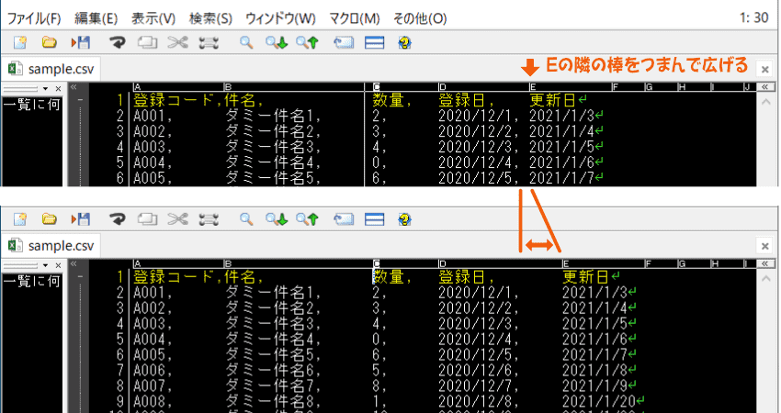Click upper editor scroll-up arrow

point(765,102)
